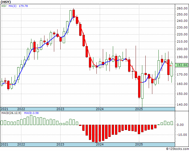Viewport: 189px width, 151px height.
Task: Click the 240.00 price axis label
Action: [182, 21]
